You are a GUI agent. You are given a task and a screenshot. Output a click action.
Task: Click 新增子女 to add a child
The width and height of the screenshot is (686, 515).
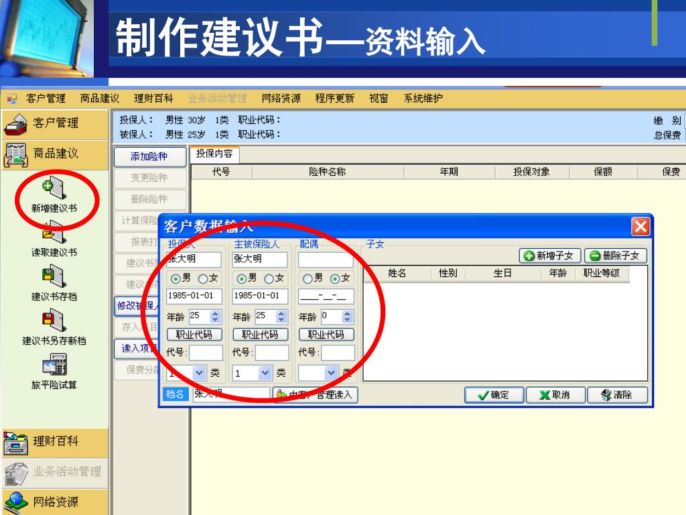point(549,255)
